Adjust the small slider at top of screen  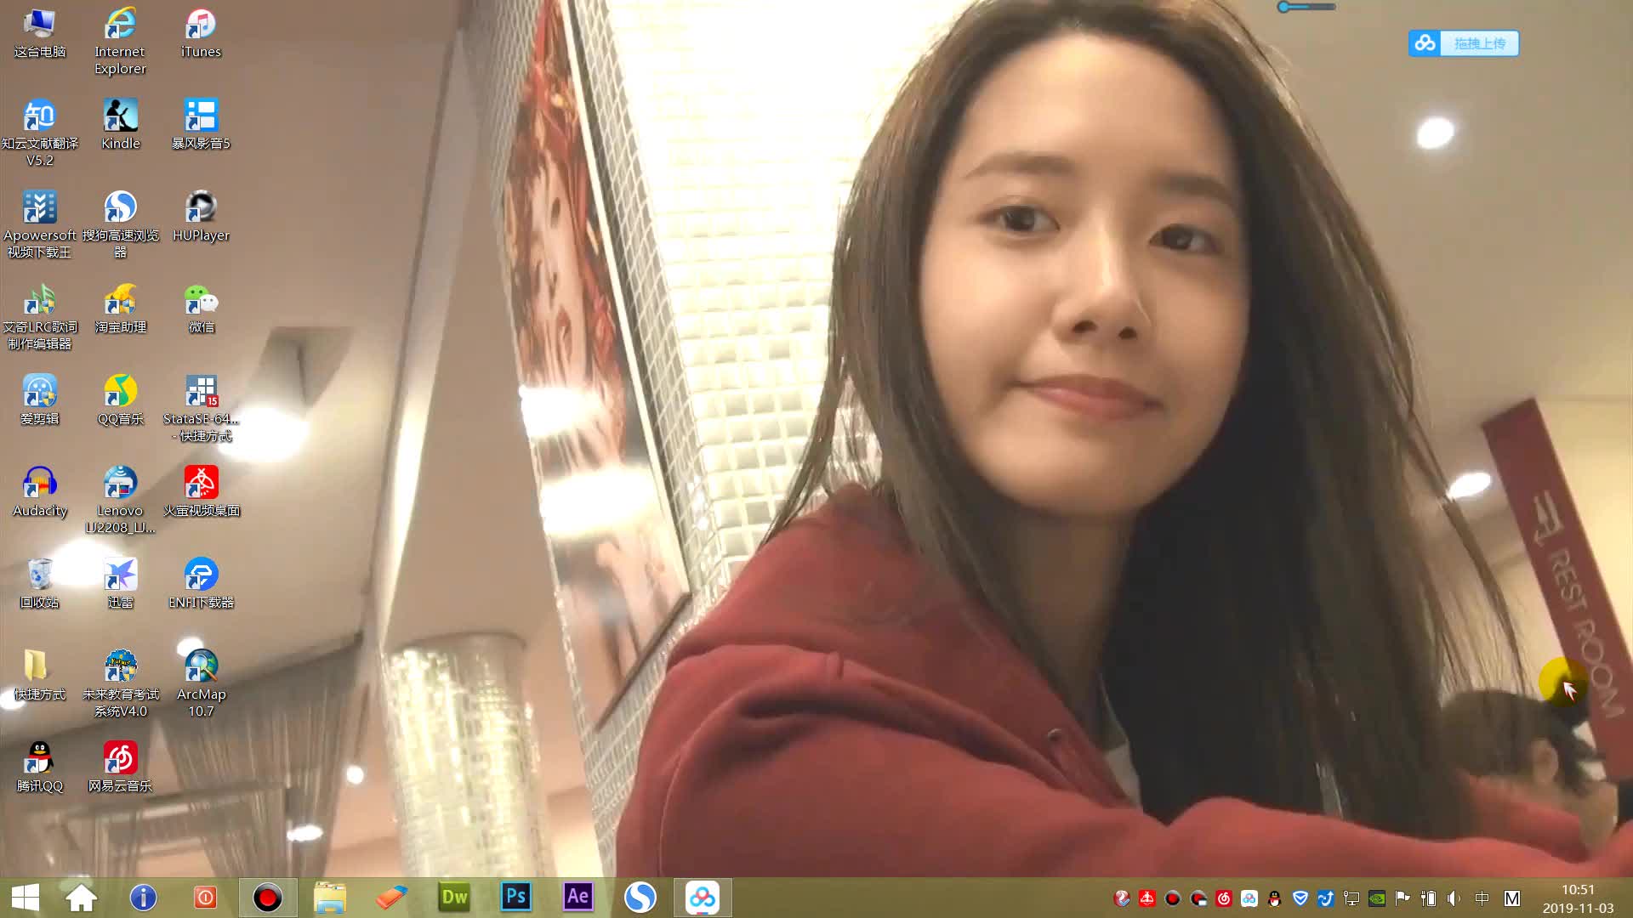point(1306,7)
